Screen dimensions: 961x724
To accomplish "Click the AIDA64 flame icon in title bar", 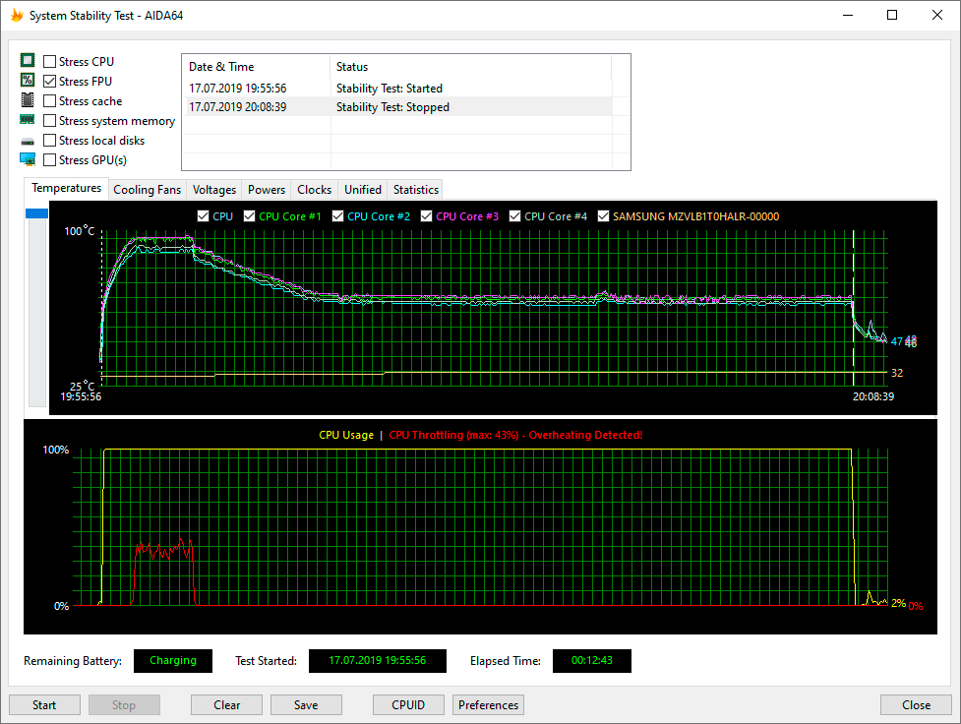I will coord(16,16).
